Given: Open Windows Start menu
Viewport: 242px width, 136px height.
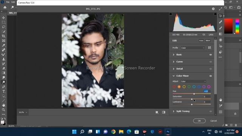Looking at the screenshot, I should 74,132.
